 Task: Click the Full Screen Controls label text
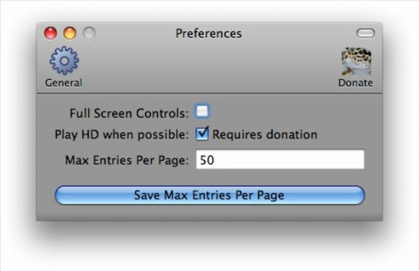click(x=129, y=113)
